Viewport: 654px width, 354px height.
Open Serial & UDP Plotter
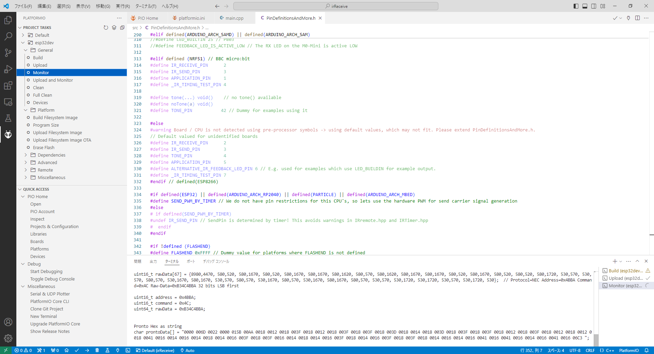pyautogui.click(x=50, y=294)
